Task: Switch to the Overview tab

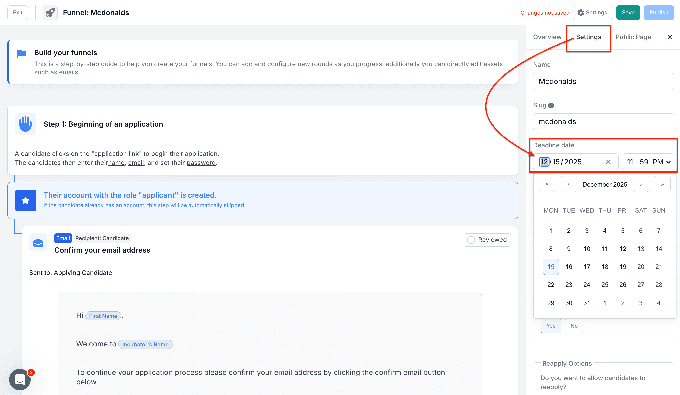Action: (547, 37)
